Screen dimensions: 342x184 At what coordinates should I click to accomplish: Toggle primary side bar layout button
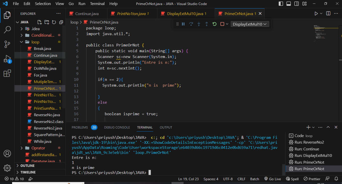(281, 4)
